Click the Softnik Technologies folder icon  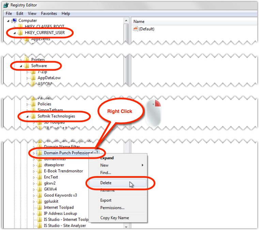point(33,116)
